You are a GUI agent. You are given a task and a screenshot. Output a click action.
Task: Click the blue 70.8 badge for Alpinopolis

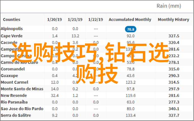(131, 29)
